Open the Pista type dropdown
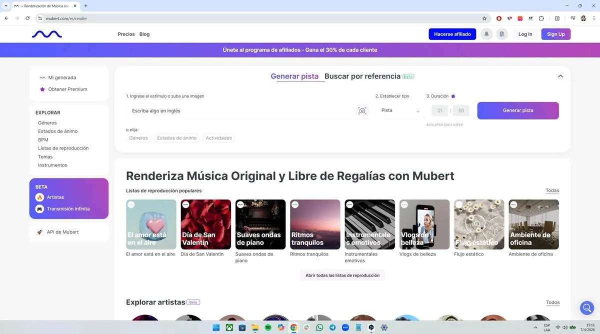 pos(400,110)
